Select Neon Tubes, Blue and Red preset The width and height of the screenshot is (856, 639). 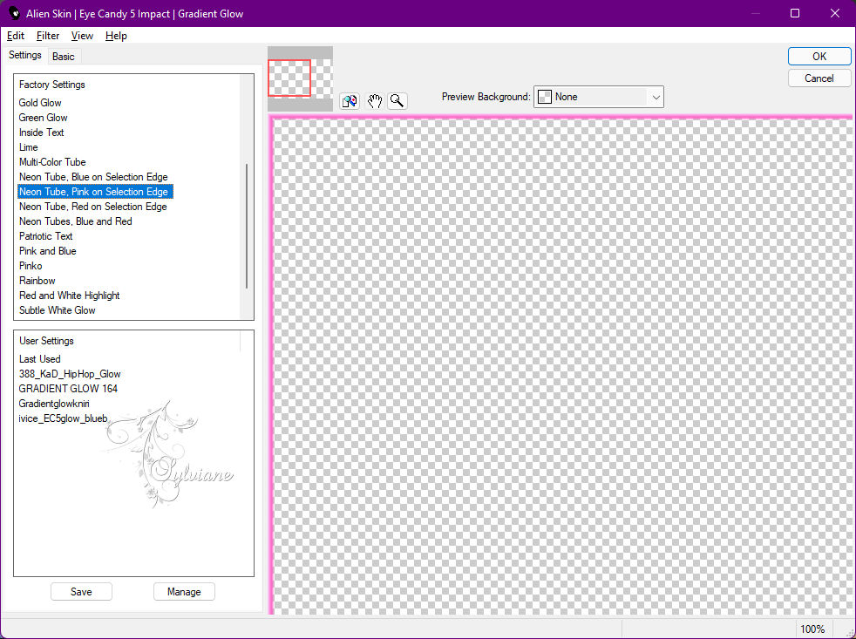[75, 221]
